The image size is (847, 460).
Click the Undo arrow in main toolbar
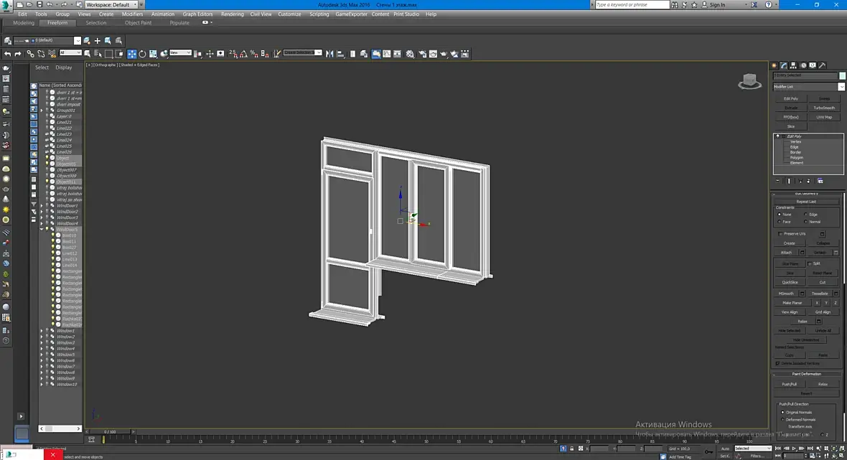pyautogui.click(x=7, y=54)
